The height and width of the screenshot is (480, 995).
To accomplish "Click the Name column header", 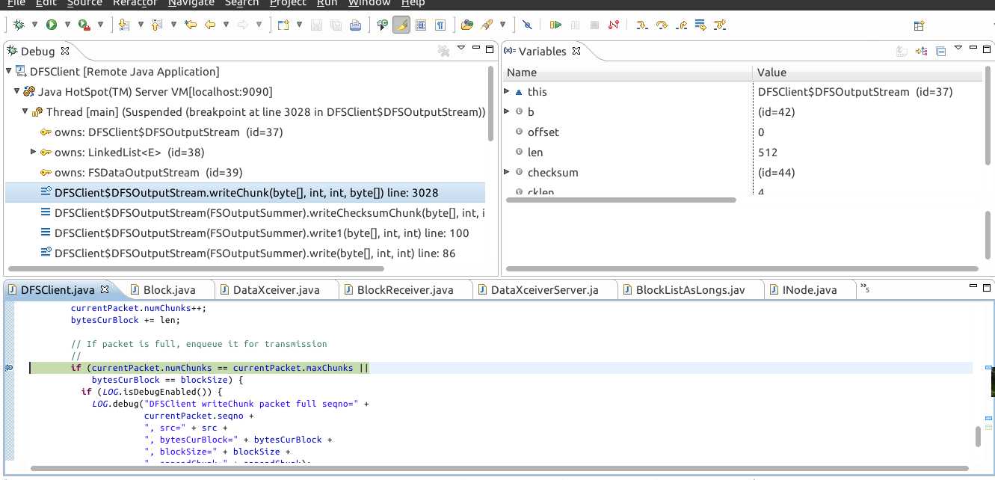I will coord(627,73).
